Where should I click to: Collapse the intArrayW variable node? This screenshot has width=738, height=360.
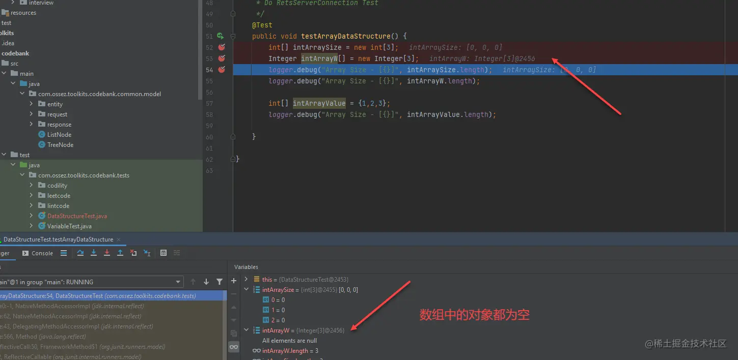click(246, 330)
